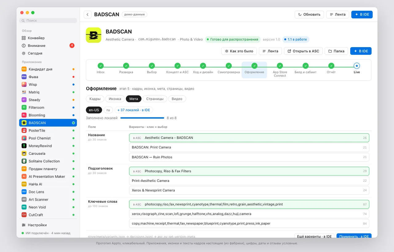This screenshot has width=394, height=252.
Task: Open Настройки in the sidebar
Action: tap(48, 225)
